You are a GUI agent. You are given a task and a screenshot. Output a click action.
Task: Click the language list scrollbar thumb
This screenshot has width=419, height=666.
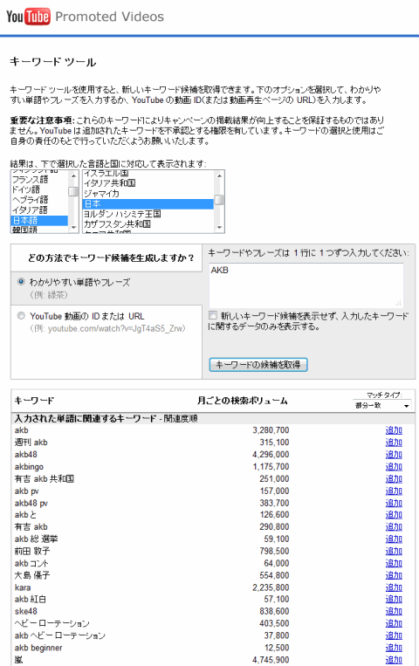[73, 191]
